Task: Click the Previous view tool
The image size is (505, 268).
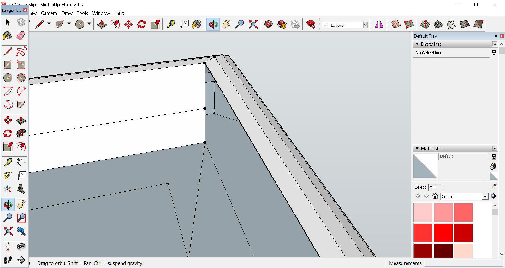Action: [21, 231]
